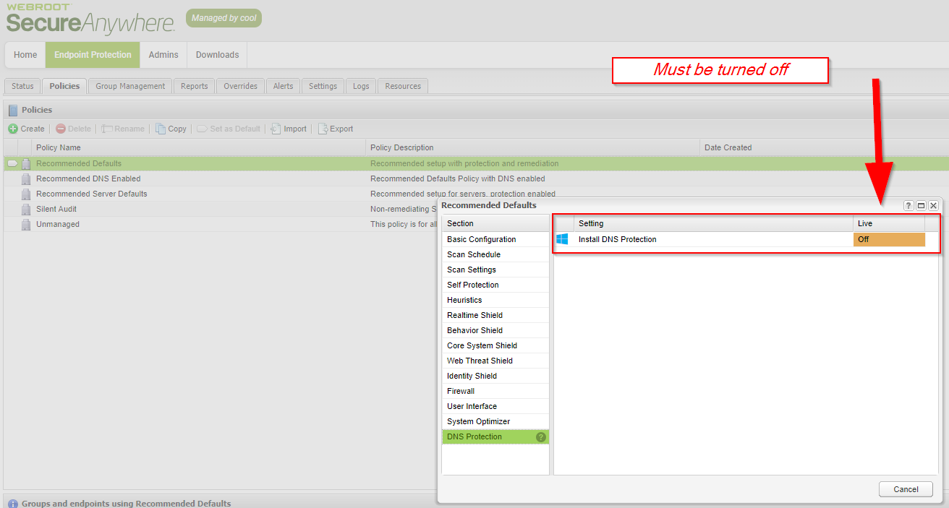
Task: Select Scan Schedule section
Action: [x=495, y=254]
